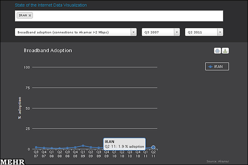Click the Broadband Adoption chart title
This screenshot has width=248, height=165.
[48, 50]
